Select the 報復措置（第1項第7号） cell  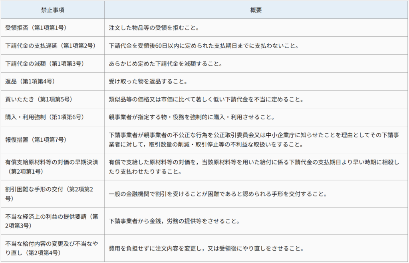(36, 140)
